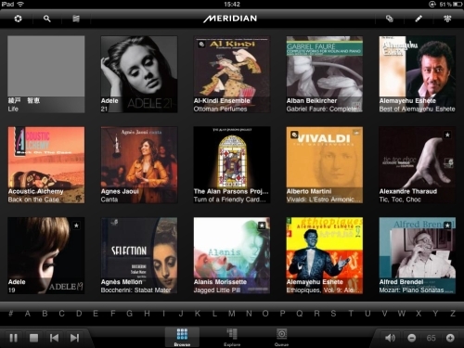Viewport: 464px width, 348px height.
Task: Tap the linked discs icon in toolbar
Action: click(390, 19)
